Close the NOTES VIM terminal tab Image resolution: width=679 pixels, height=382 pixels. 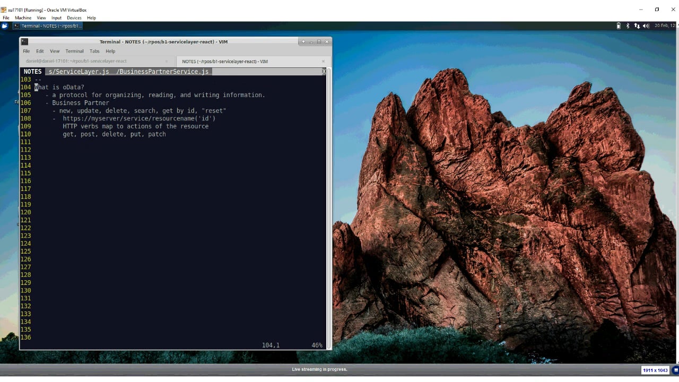(x=323, y=61)
